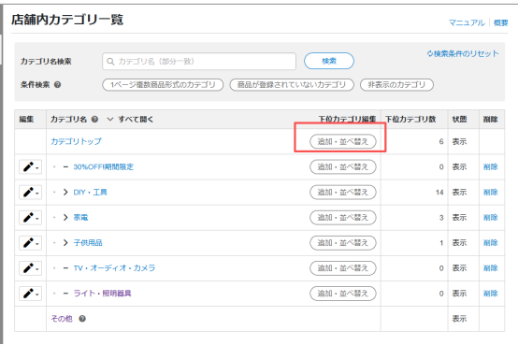Click 追加・並べ替え for ライト・照明器具
This screenshot has width=518, height=345.
(343, 294)
